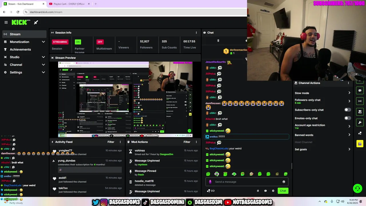
Task: Click the chat panel scrollbar
Action: [x=291, y=166]
